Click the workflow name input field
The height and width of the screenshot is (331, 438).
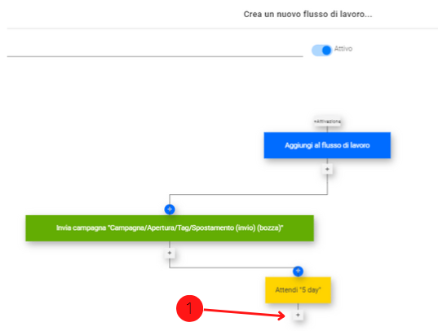tap(155, 49)
